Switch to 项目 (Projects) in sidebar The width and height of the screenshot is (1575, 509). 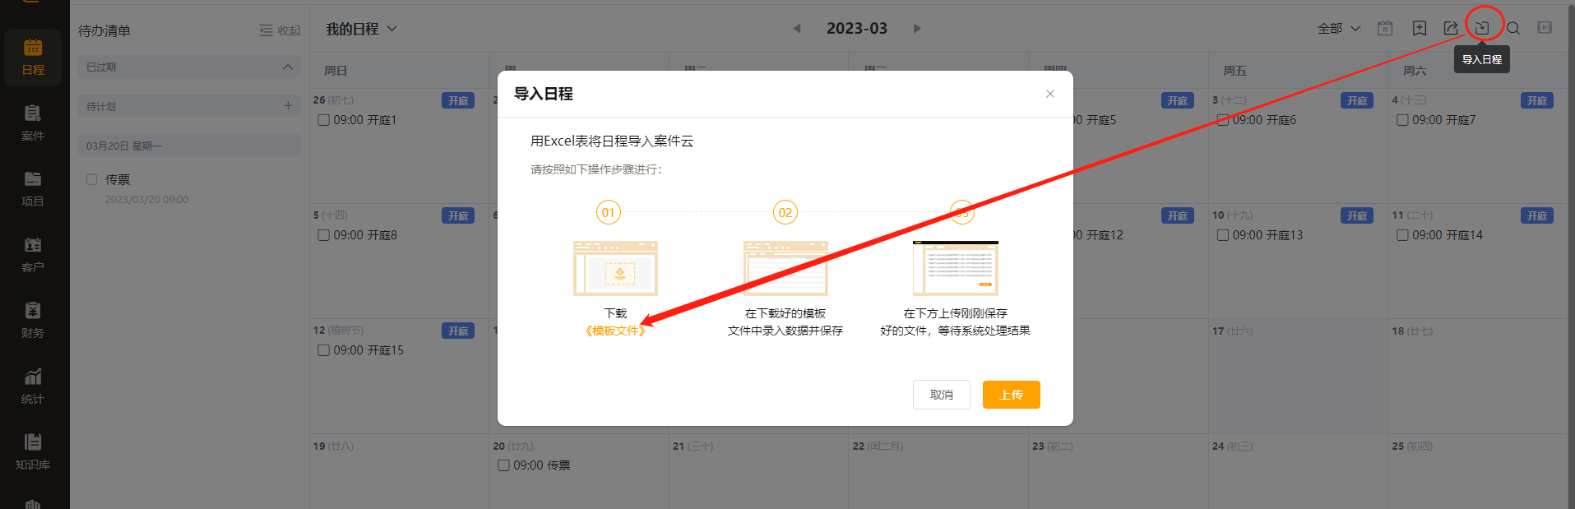(33, 188)
